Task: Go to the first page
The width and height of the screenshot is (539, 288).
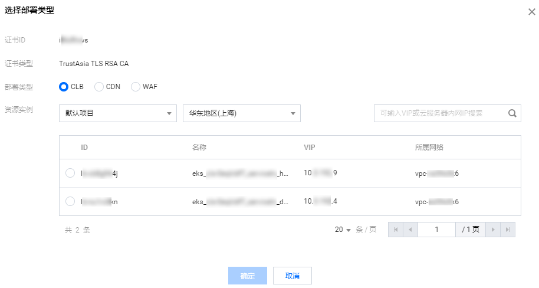Action: (395, 230)
